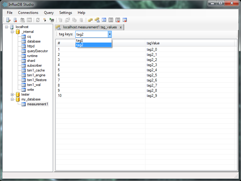Click the table icon beside measurement1
Viewport: 241px width, 181px height.
[23, 104]
